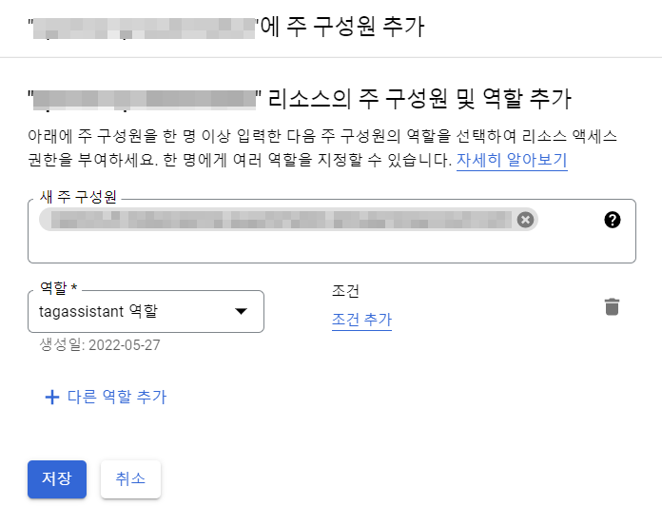
Task: Click the 조건 column label
Action: tap(345, 290)
